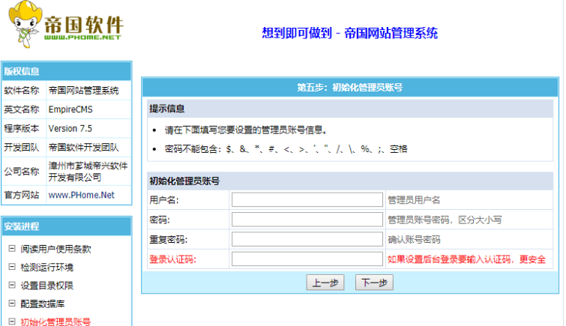
Task: Click the 漳州市芗城帝兴软件开发有限公司 cell
Action: tap(88, 171)
